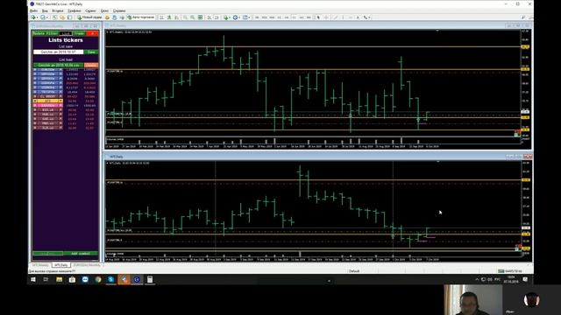Zoom in the chart via toolbar
561x315 pixels.
(185, 17)
